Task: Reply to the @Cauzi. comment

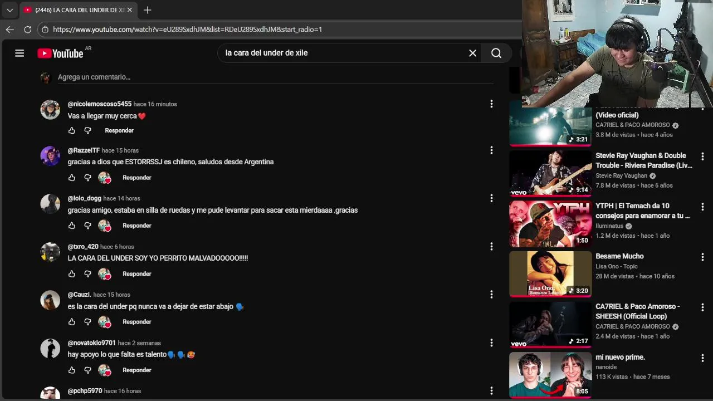Action: coord(137,322)
